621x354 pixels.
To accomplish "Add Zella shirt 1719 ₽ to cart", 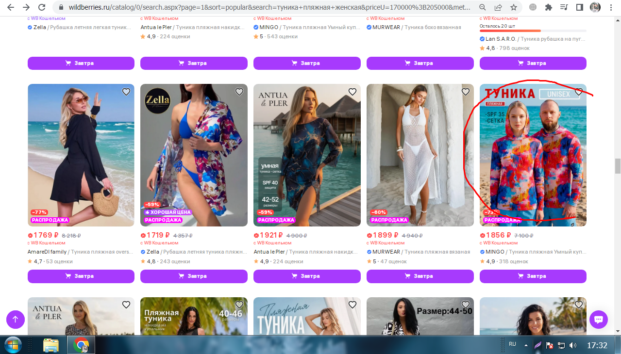I will tap(194, 276).
